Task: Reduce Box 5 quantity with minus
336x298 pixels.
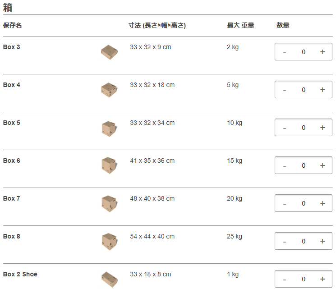Action: [285, 128]
